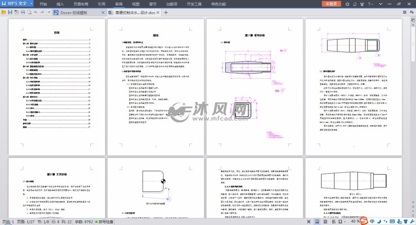Open the 加载项 ribbon tab

pos(171,4)
